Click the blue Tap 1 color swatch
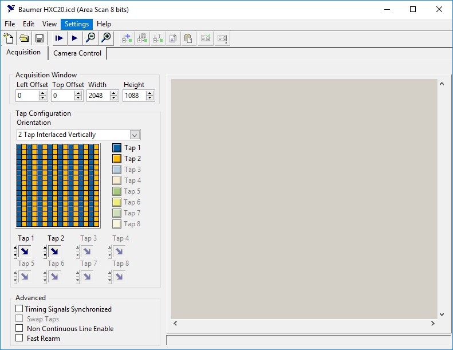This screenshot has height=350, width=453. (x=117, y=148)
